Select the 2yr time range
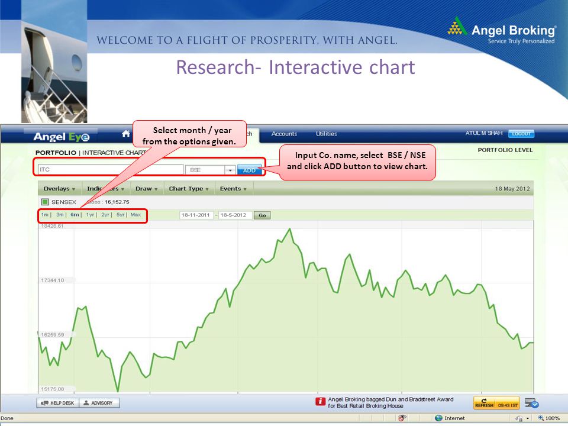This screenshot has width=568, height=426. (x=105, y=215)
